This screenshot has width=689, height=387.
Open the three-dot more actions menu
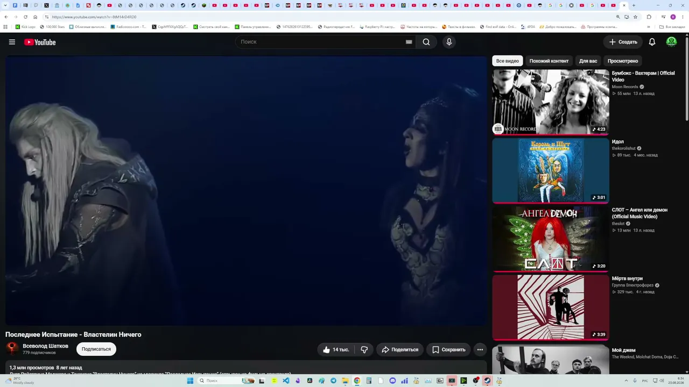(480, 349)
